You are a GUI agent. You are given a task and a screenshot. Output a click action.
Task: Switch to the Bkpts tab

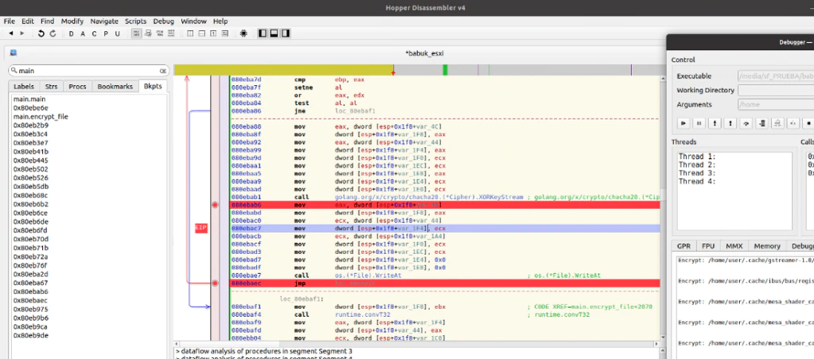(153, 87)
